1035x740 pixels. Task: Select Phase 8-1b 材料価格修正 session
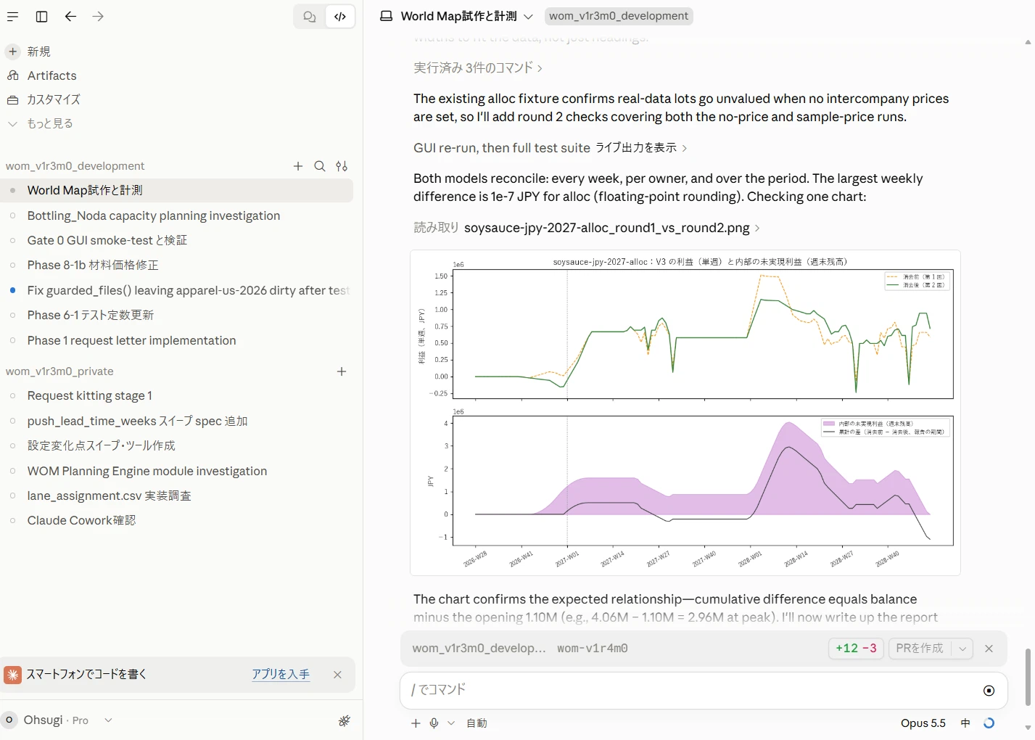[93, 266]
